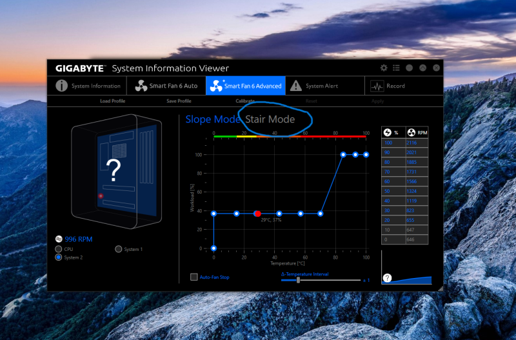Click the curve point at 70°C on the graph
The width and height of the screenshot is (516, 340).
click(x=320, y=214)
